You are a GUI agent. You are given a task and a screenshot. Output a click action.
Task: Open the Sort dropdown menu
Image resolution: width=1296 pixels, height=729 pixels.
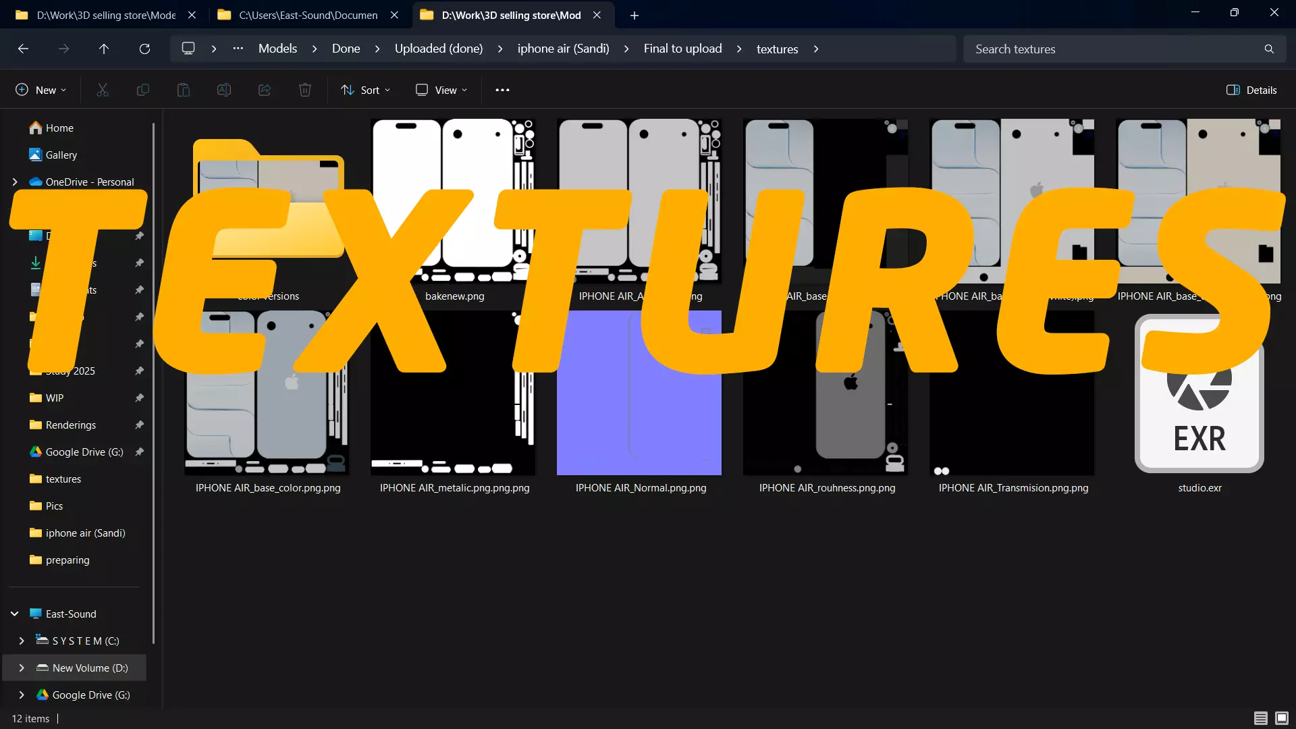click(365, 90)
